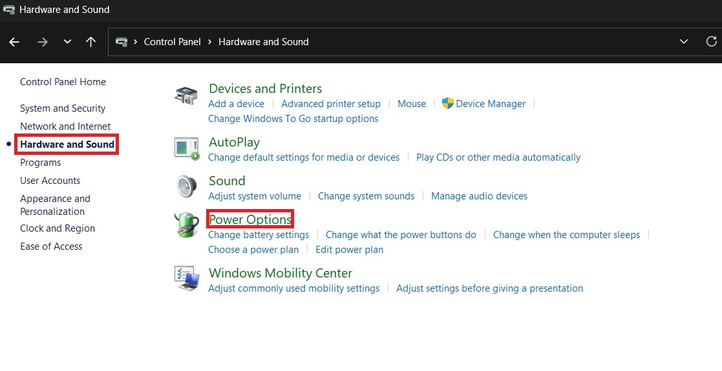Image resolution: width=722 pixels, height=371 pixels.
Task: Click Change Windows To Go startup options
Action: [x=293, y=119]
